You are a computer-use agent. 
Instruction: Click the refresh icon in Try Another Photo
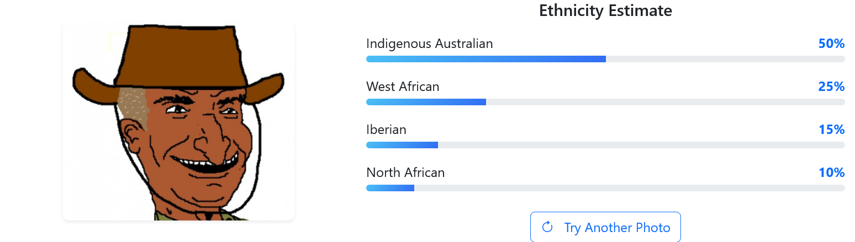click(x=547, y=227)
